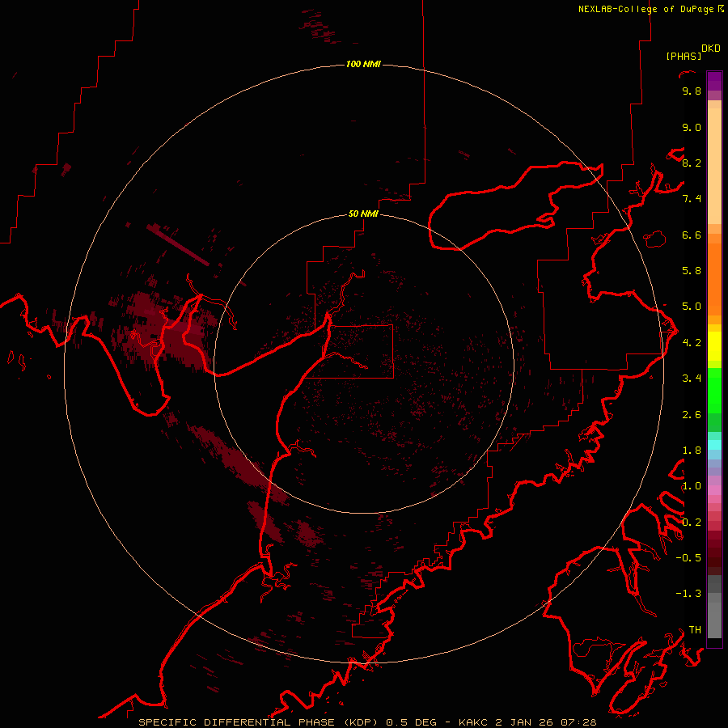Viewport: 728px width, 728px height.
Task: Click the KAKC 2 JAN 26 07:28 timestamp
Action: (x=527, y=722)
